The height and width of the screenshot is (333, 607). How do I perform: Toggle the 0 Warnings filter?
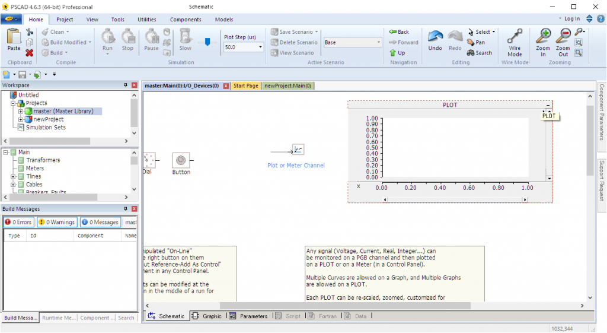coord(57,222)
